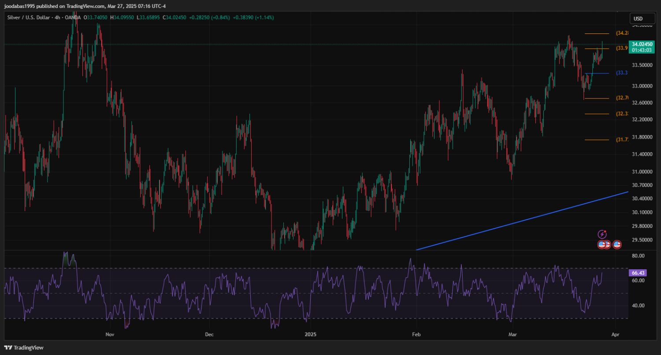This screenshot has width=661, height=355.
Task: Click the close value C34.02450 in legend
Action: (175, 18)
